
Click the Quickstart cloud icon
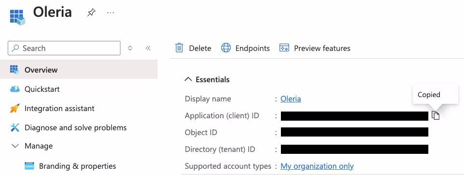[15, 89]
